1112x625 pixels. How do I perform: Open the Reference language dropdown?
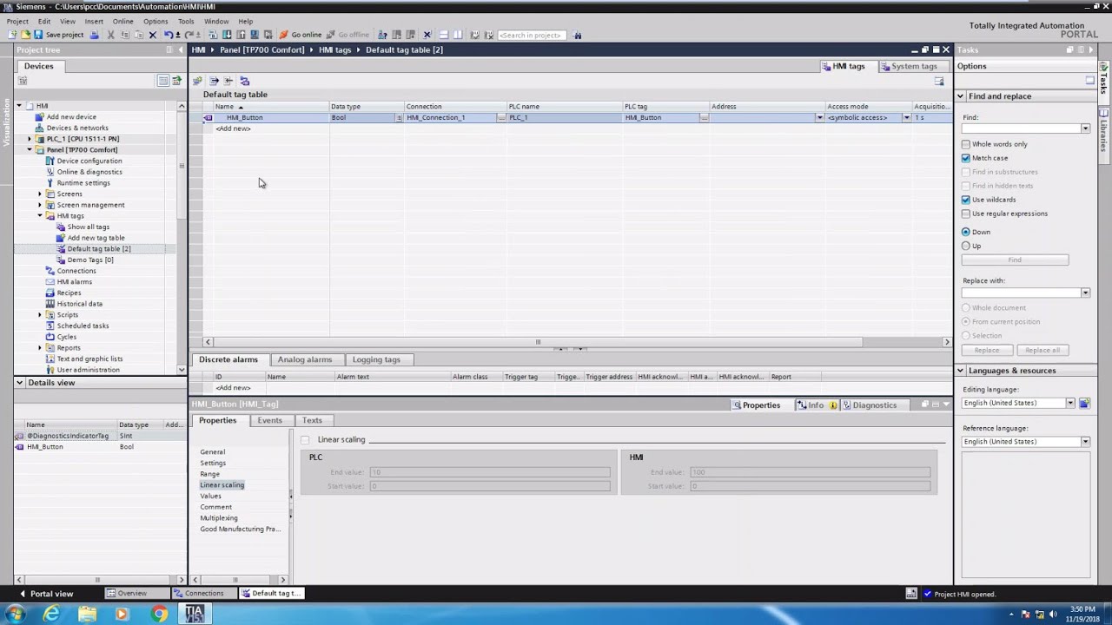coord(1085,442)
